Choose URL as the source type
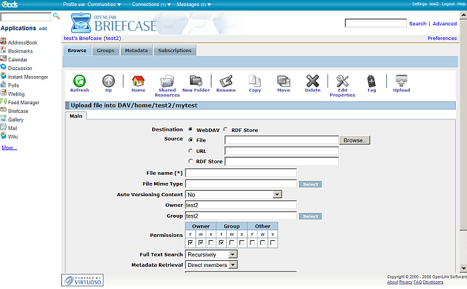 pos(191,151)
